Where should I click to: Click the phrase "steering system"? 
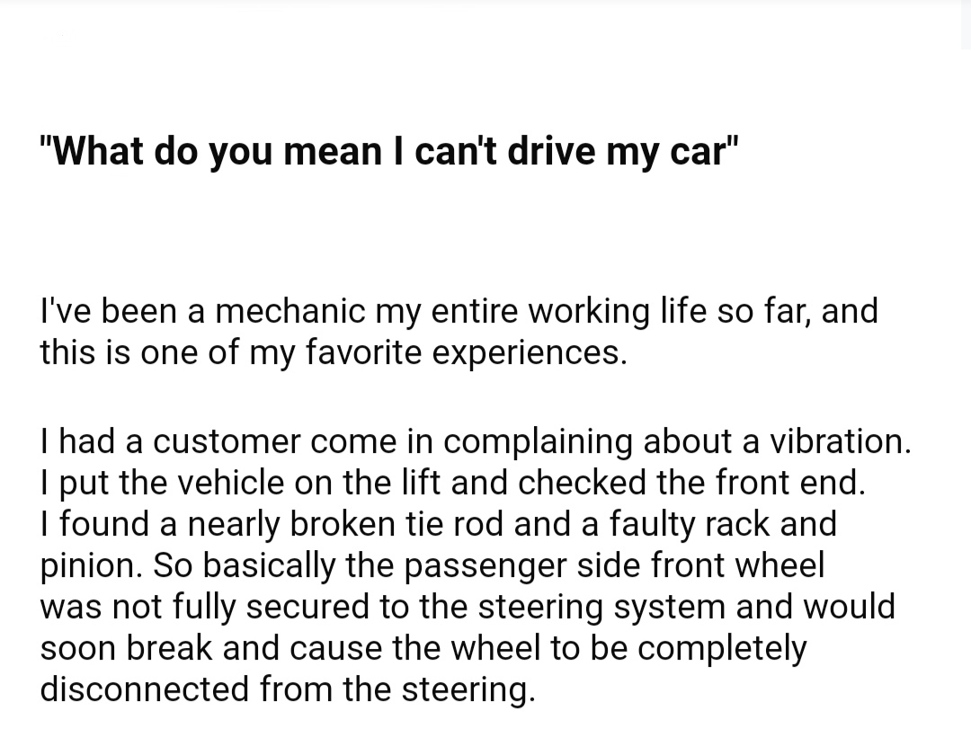[601, 606]
